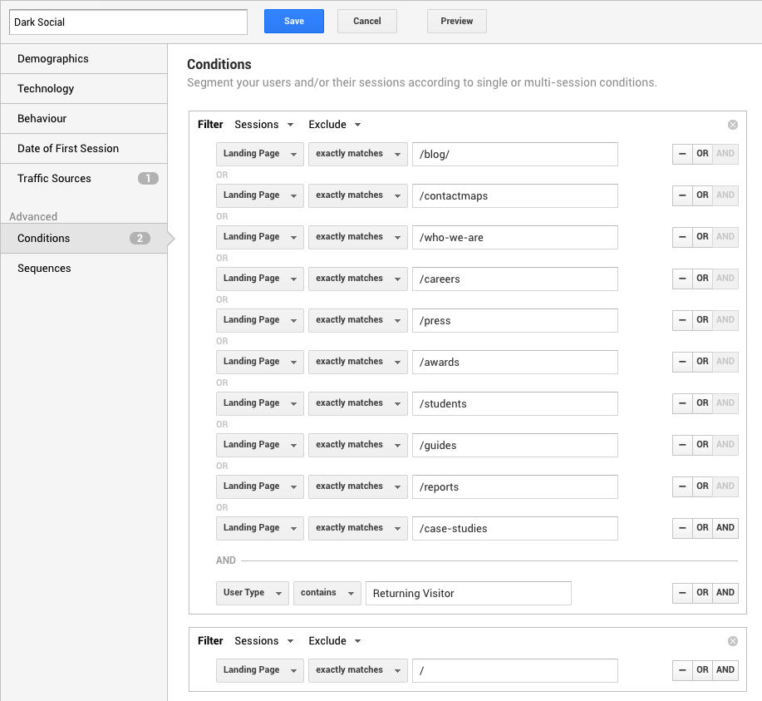Switch to the Sequences section
Screen dimensions: 762x701
83,268
